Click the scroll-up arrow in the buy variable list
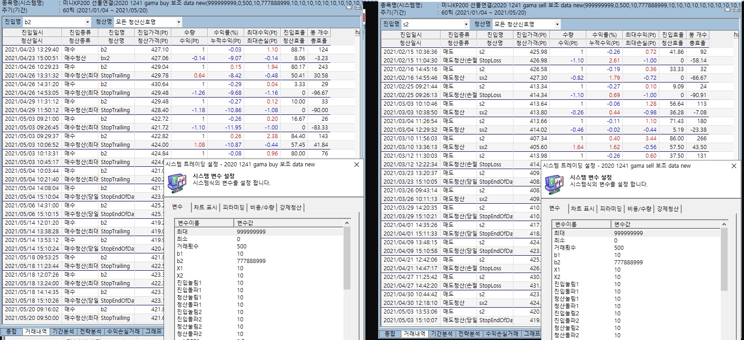Image resolution: width=744 pixels, height=340 pixels. [x=347, y=223]
